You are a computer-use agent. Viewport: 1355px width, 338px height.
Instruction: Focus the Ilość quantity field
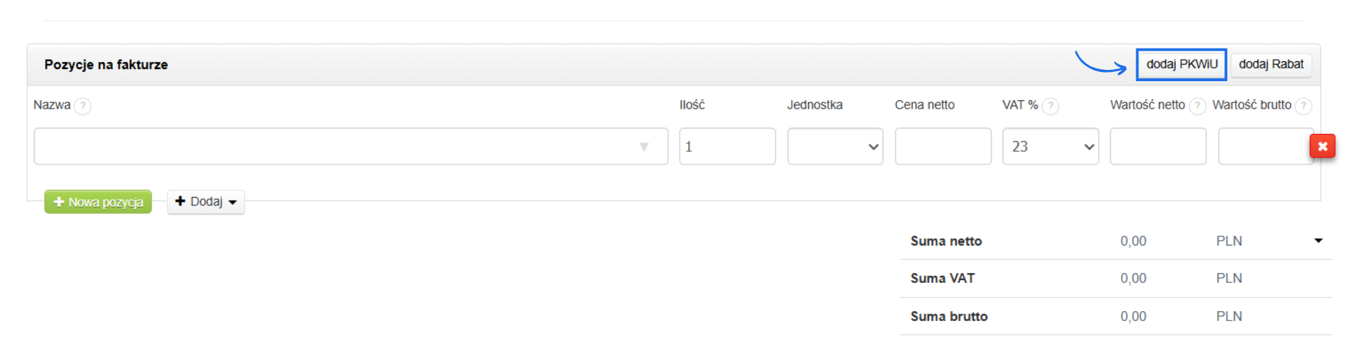(727, 147)
